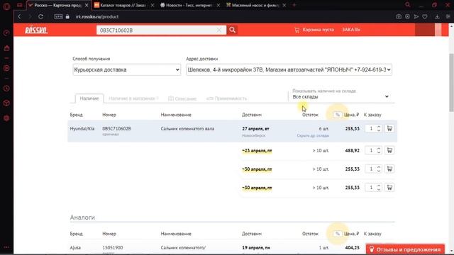Click the Rossko logo
Viewport: 454px width, 255px height.
[36, 30]
